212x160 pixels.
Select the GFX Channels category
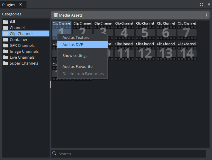pos(22,45)
